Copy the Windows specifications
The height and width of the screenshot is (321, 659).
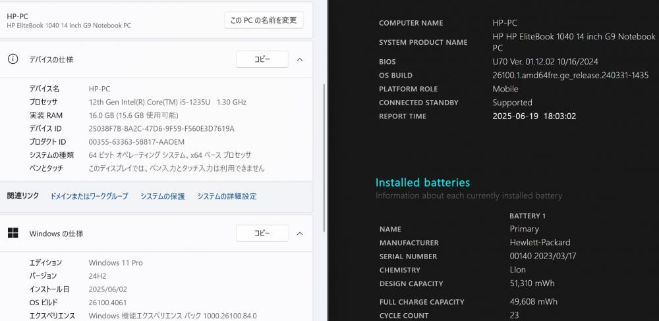pos(262,234)
